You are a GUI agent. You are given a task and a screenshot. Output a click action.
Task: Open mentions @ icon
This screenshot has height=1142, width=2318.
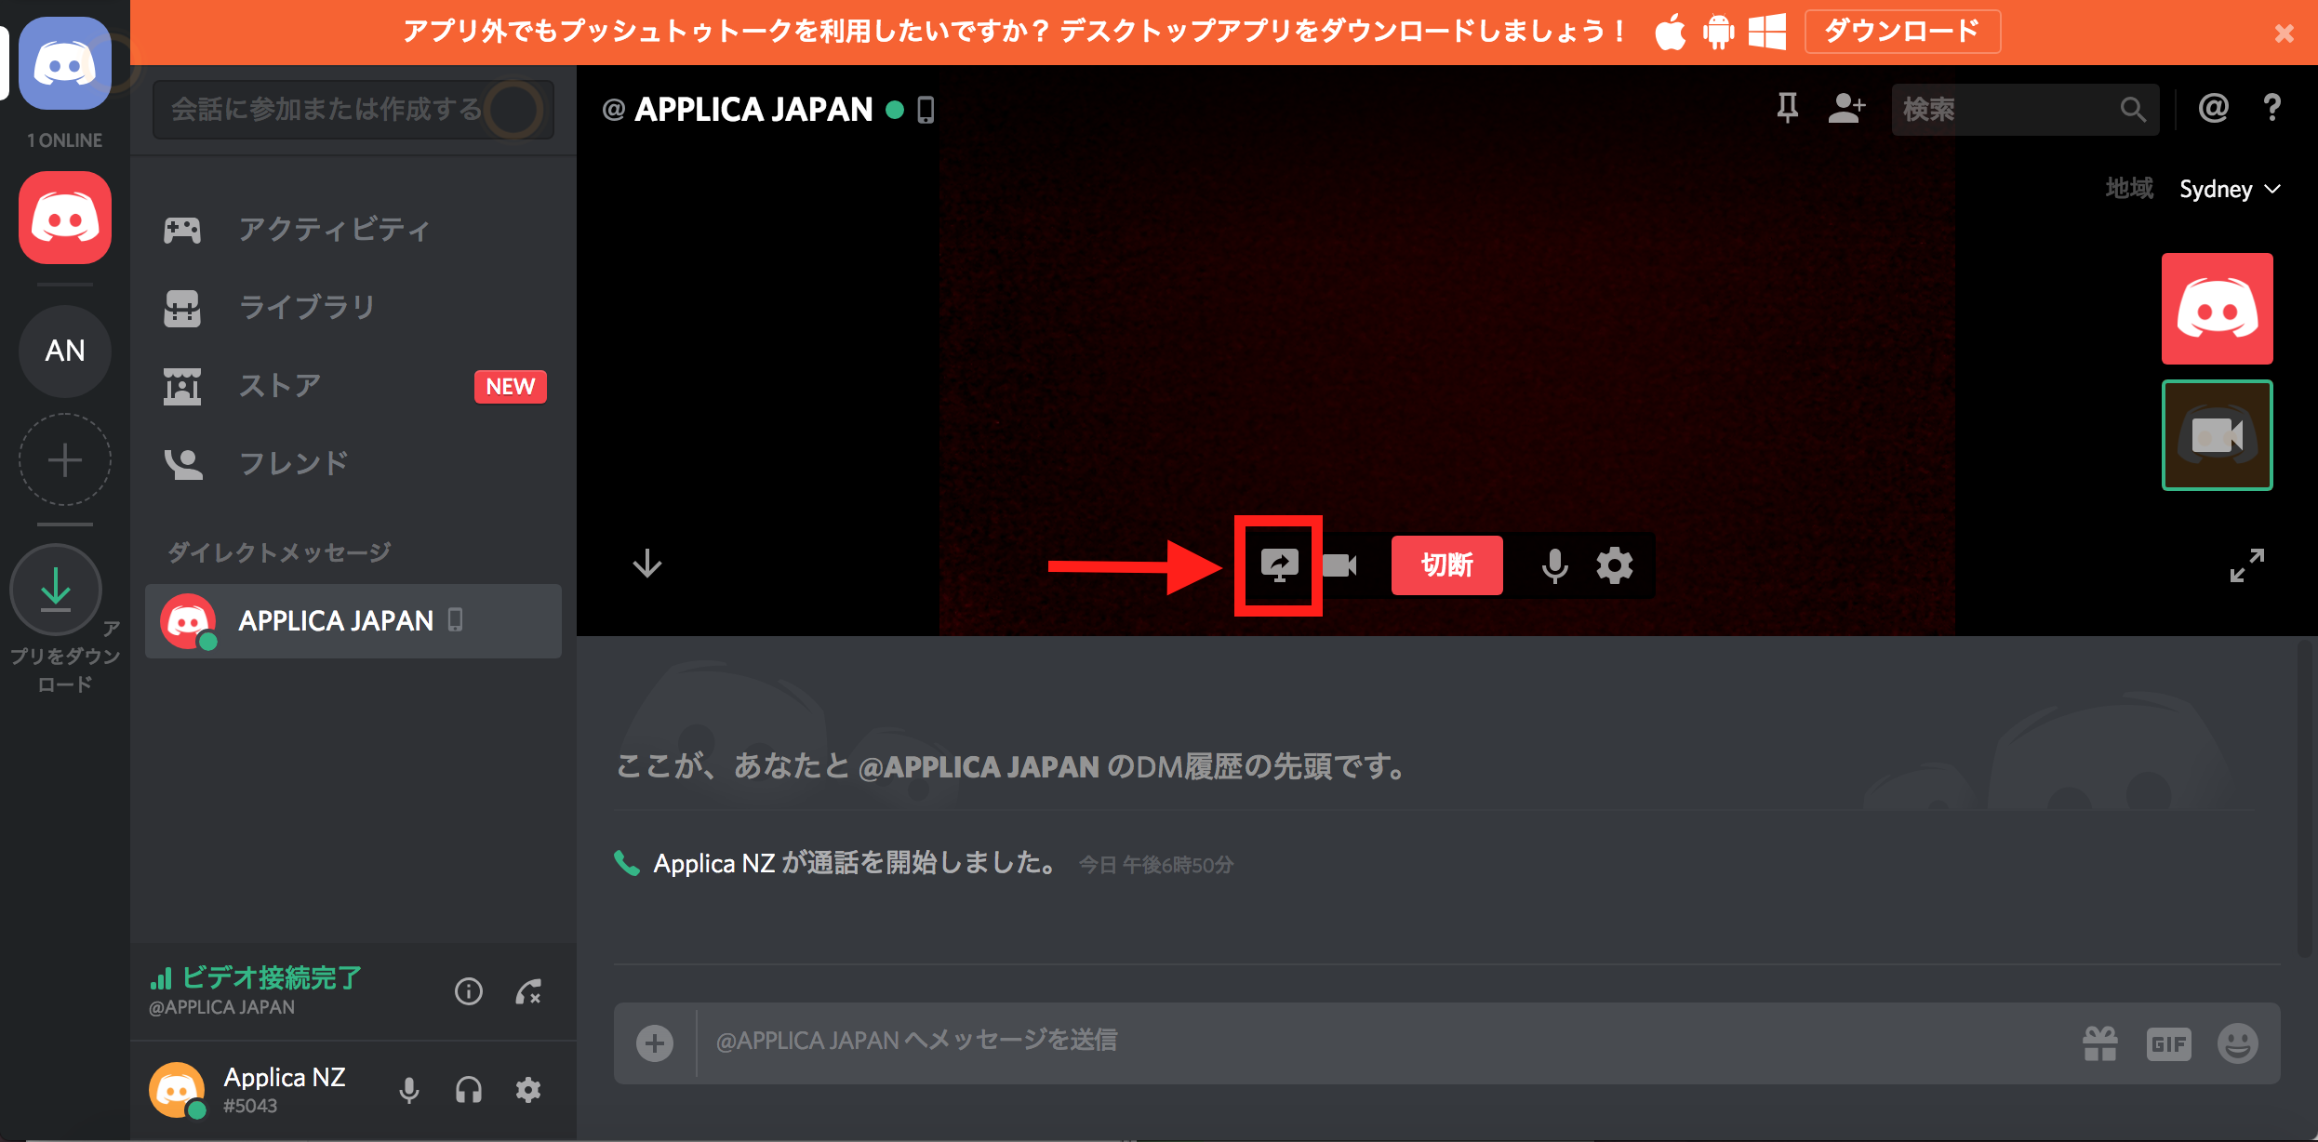tap(2213, 109)
